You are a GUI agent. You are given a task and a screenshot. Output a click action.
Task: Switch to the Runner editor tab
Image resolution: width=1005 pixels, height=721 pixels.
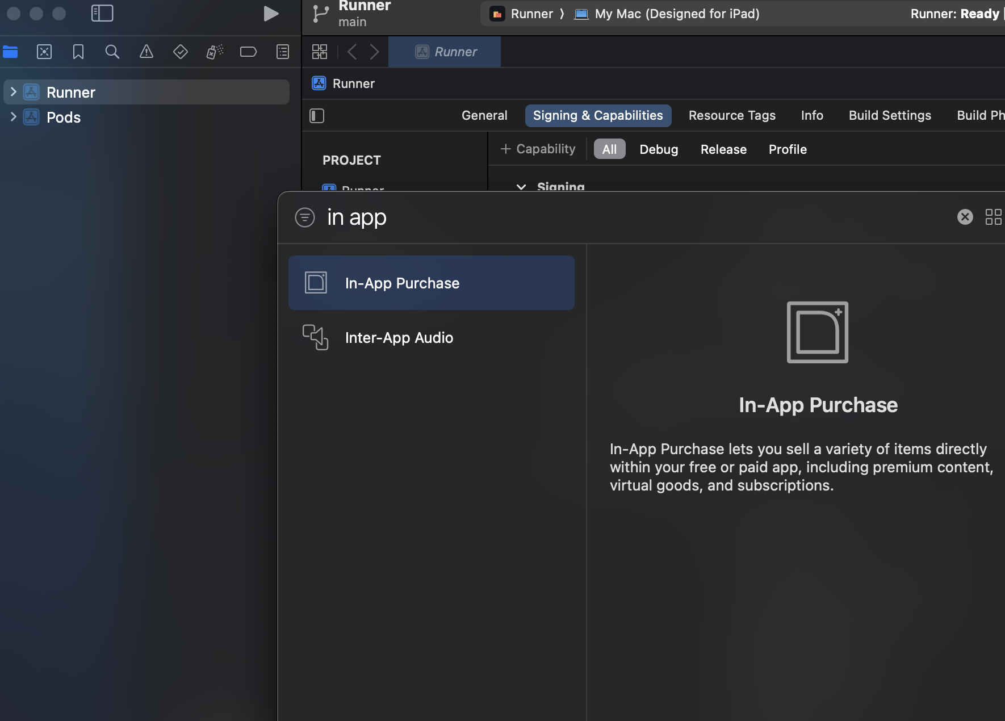pos(445,52)
